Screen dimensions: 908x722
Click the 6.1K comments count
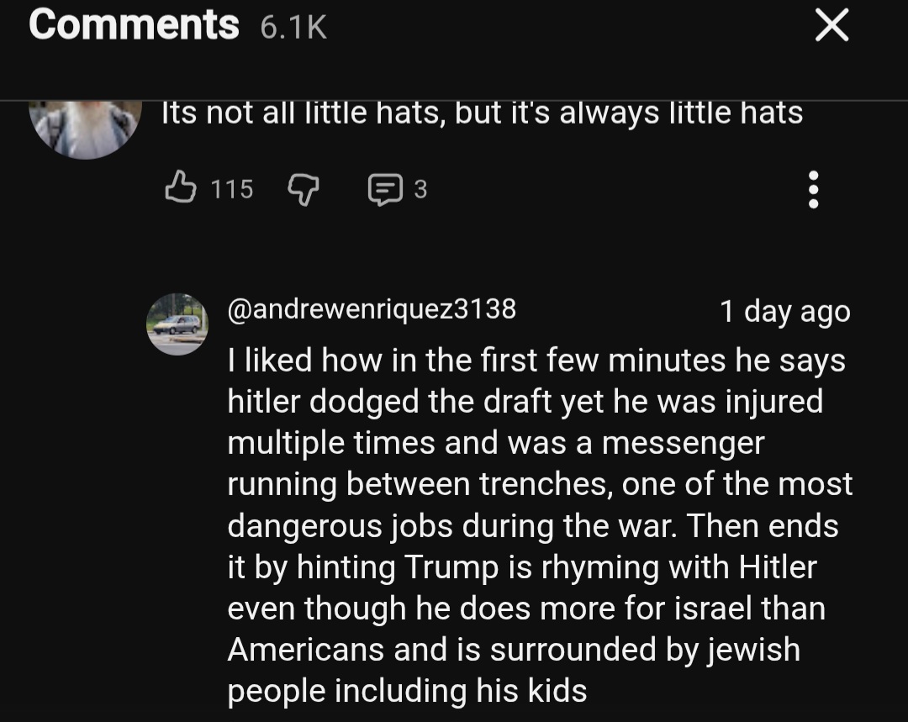293,28
